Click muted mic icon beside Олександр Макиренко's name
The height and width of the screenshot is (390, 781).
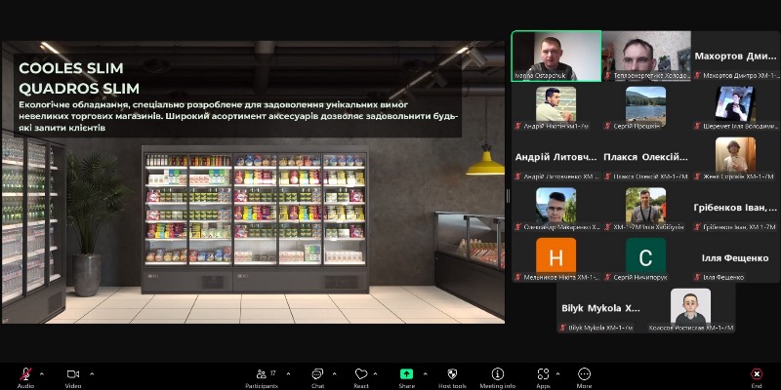(x=518, y=227)
